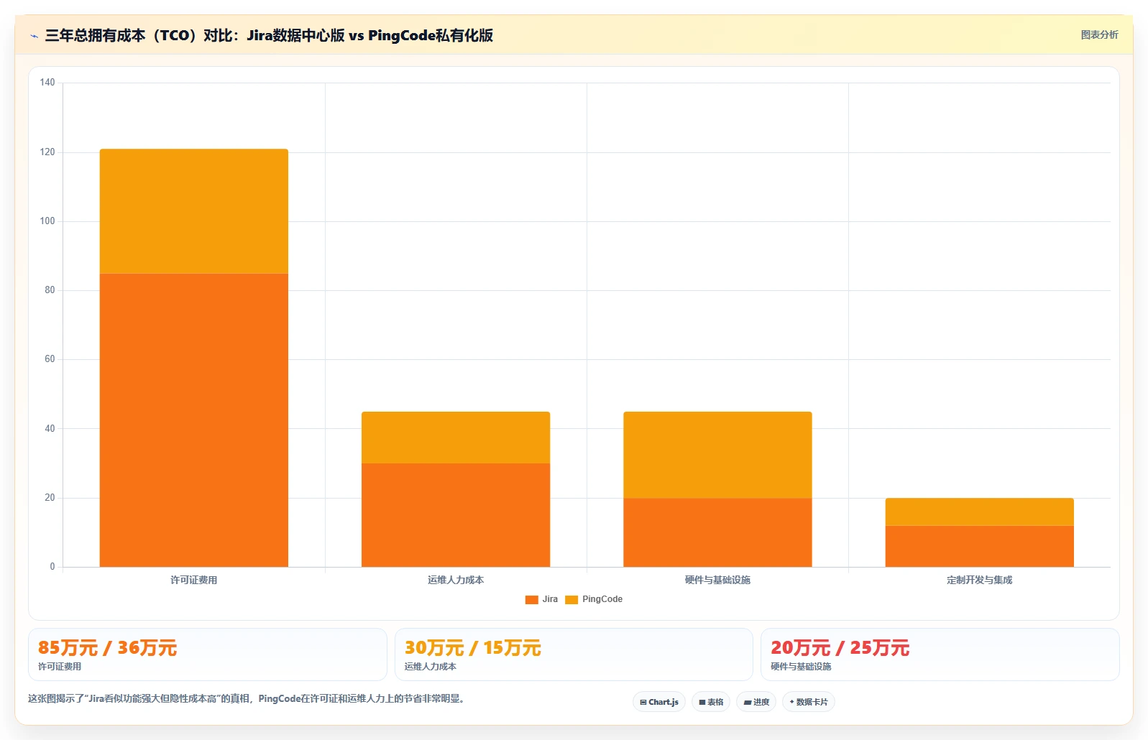
Task: Click the orange Jira legend color box
Action: pos(532,600)
